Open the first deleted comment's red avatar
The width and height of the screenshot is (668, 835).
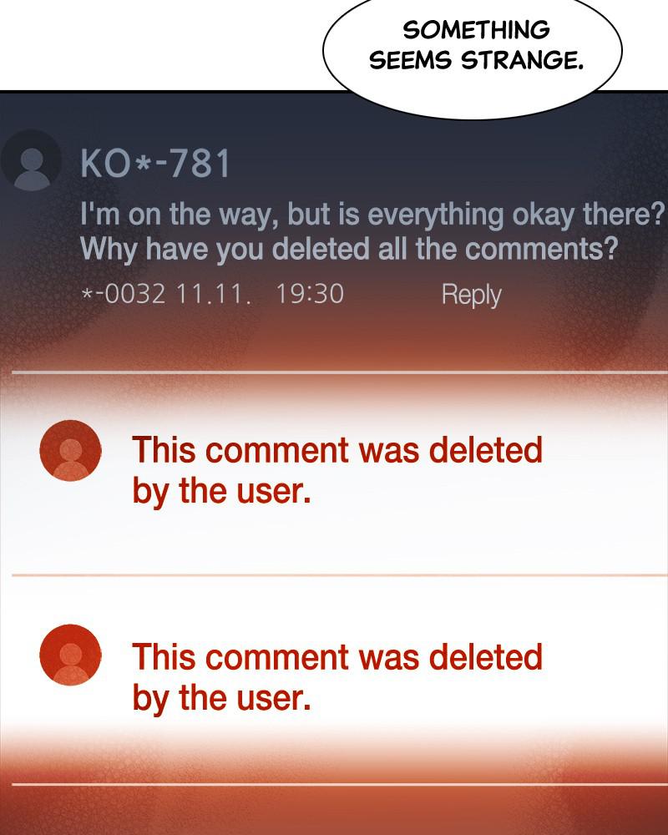coord(70,451)
